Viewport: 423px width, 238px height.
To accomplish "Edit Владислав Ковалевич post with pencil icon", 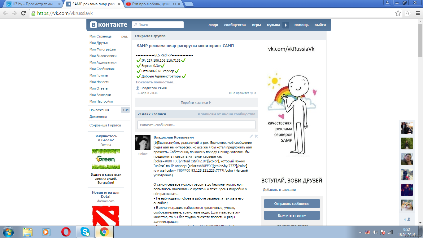I will pos(251,136).
